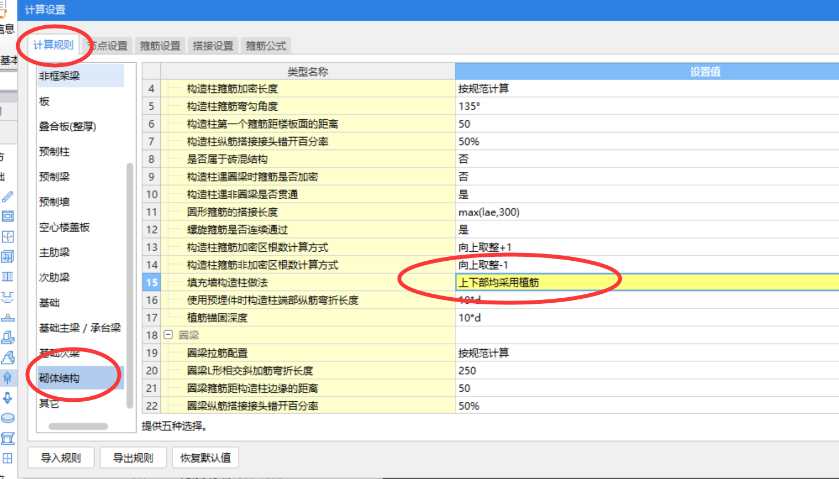Click the max(lae,300) value cell
Viewport: 839px width, 479px height.
click(x=647, y=212)
